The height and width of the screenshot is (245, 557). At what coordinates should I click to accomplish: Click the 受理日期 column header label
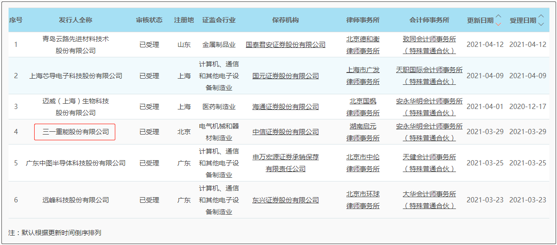pos(523,20)
